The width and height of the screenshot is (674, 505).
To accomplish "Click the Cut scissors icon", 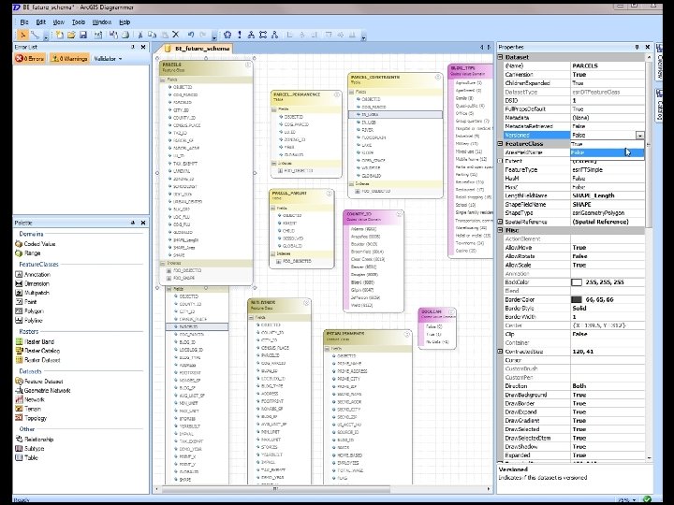I will click(140, 35).
